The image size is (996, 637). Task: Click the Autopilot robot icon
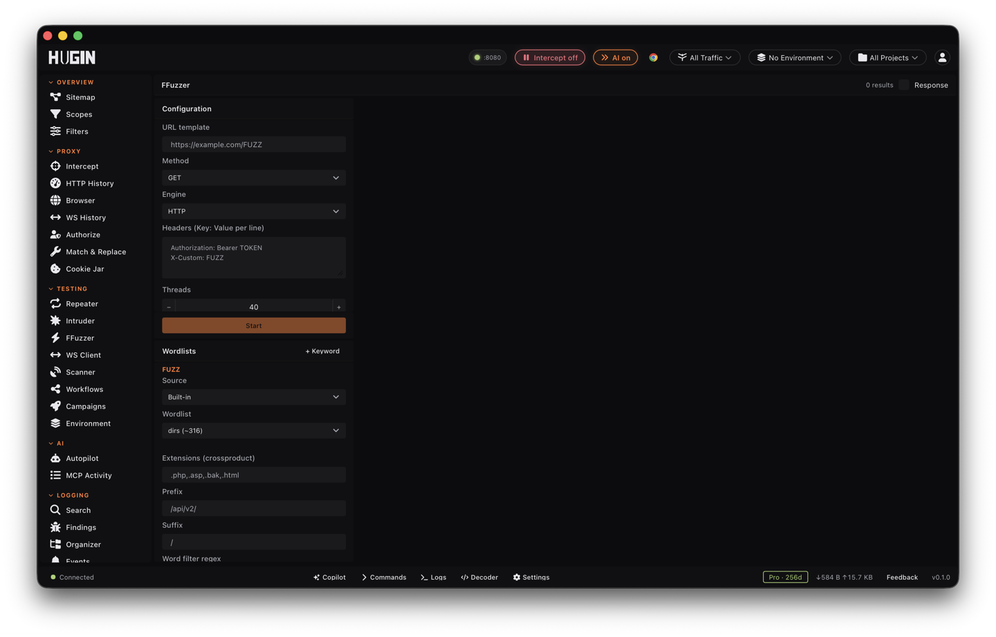(55, 458)
